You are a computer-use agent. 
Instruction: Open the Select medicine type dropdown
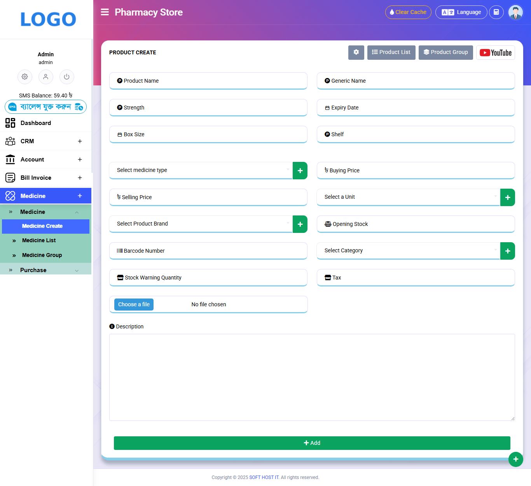click(x=201, y=170)
